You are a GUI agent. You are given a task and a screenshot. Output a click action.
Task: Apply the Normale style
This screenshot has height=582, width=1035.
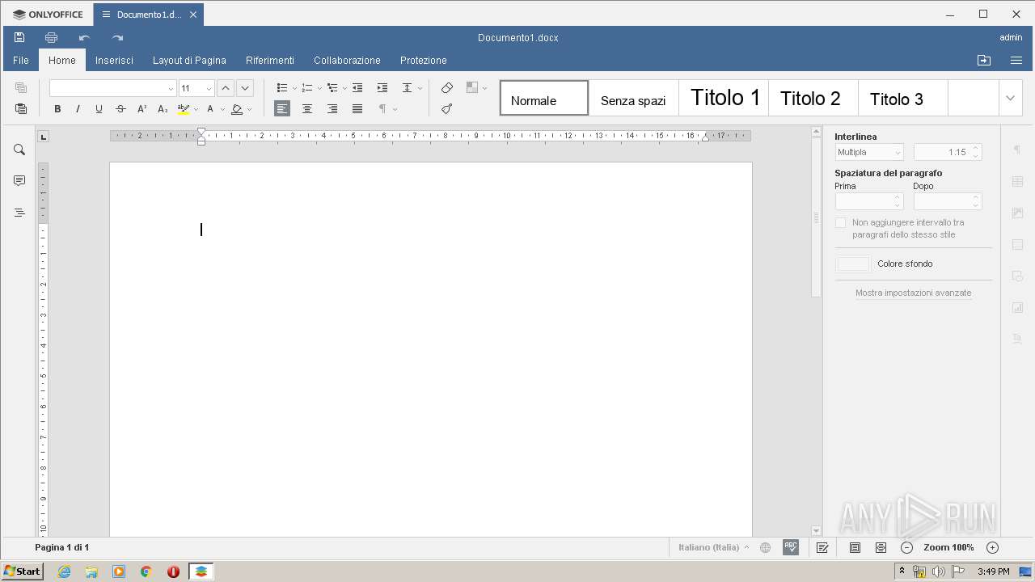point(544,98)
